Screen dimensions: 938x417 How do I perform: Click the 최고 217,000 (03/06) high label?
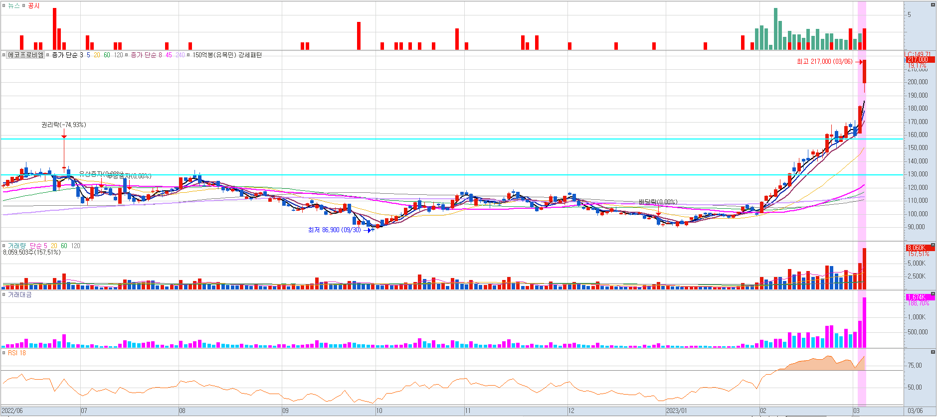coord(825,62)
